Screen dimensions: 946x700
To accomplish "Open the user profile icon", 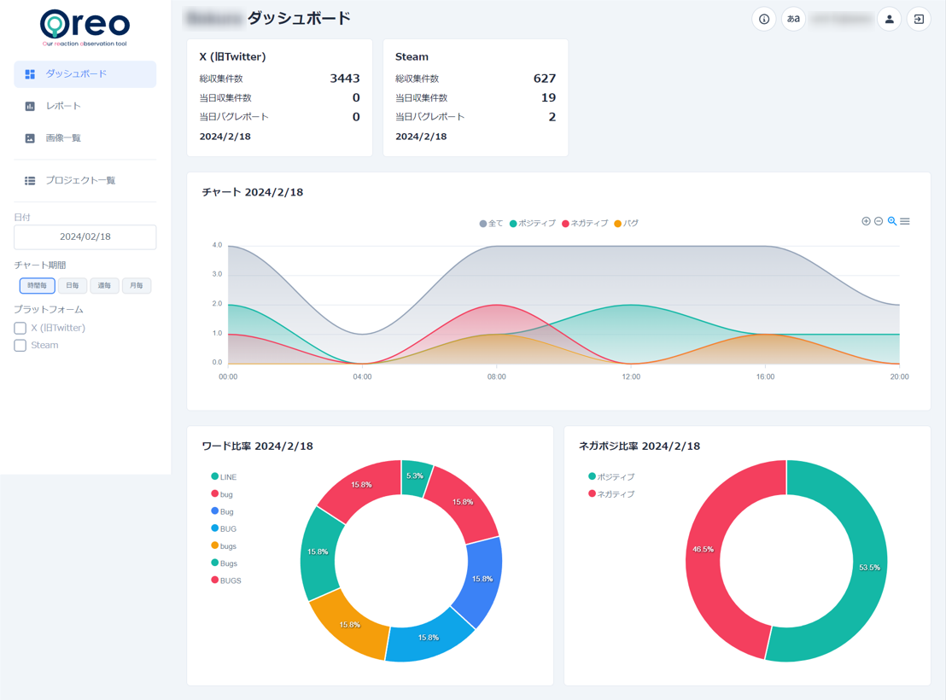I will tap(889, 19).
